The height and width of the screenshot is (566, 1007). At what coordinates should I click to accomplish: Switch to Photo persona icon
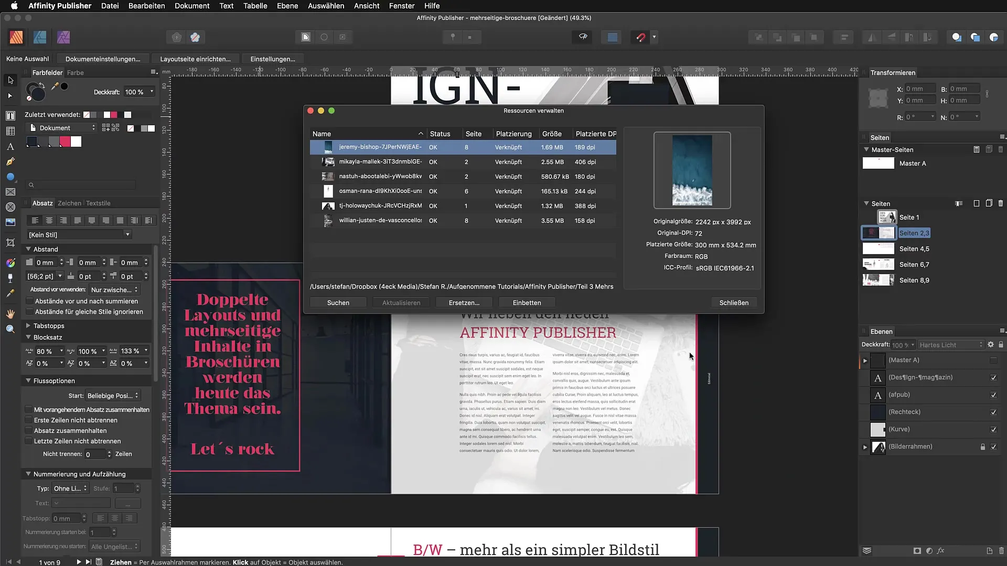click(63, 37)
